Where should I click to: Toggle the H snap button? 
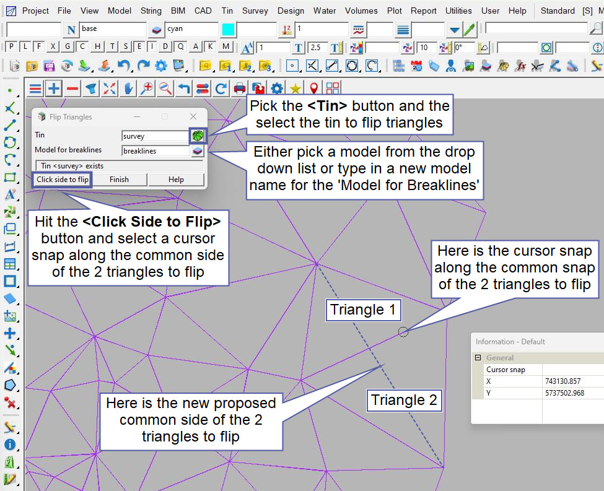tap(97, 47)
